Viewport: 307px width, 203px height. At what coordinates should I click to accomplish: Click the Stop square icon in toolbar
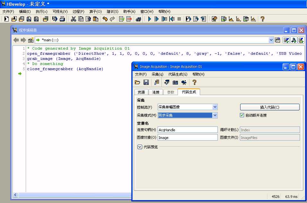coord(179,19)
